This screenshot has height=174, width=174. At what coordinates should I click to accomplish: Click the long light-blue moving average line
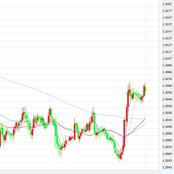46,94
